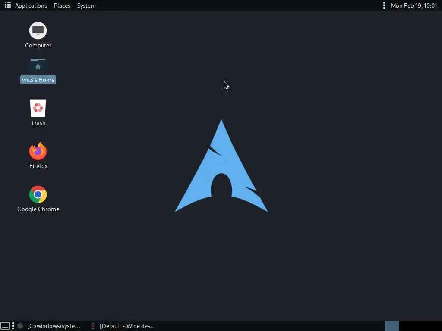The width and height of the screenshot is (442, 331).
Task: Click the three-dot handle beside Show Desktop
Action: click(13, 326)
